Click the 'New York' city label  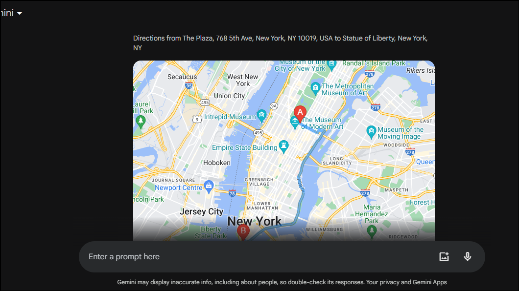click(255, 221)
